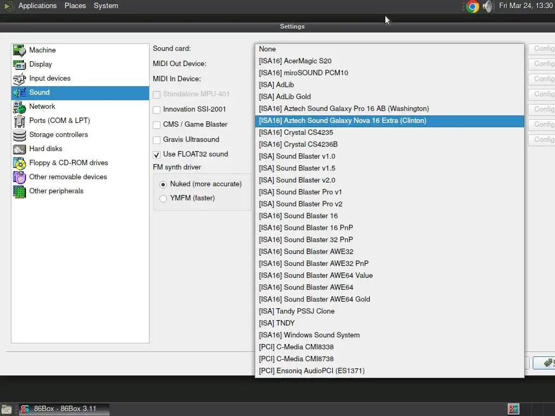The width and height of the screenshot is (555, 416).
Task: Click Configure button beside Sound card
Action: 541,49
